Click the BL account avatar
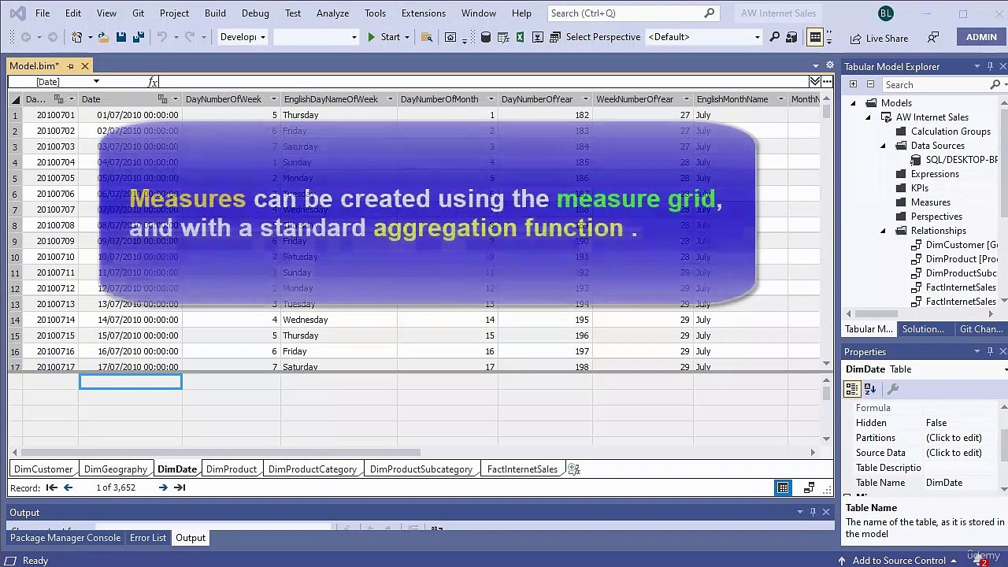This screenshot has height=567, width=1008. pyautogui.click(x=886, y=13)
